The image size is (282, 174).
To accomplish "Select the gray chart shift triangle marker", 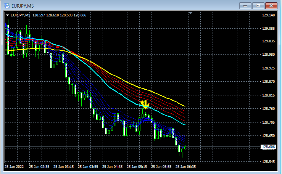I will pos(191,13).
